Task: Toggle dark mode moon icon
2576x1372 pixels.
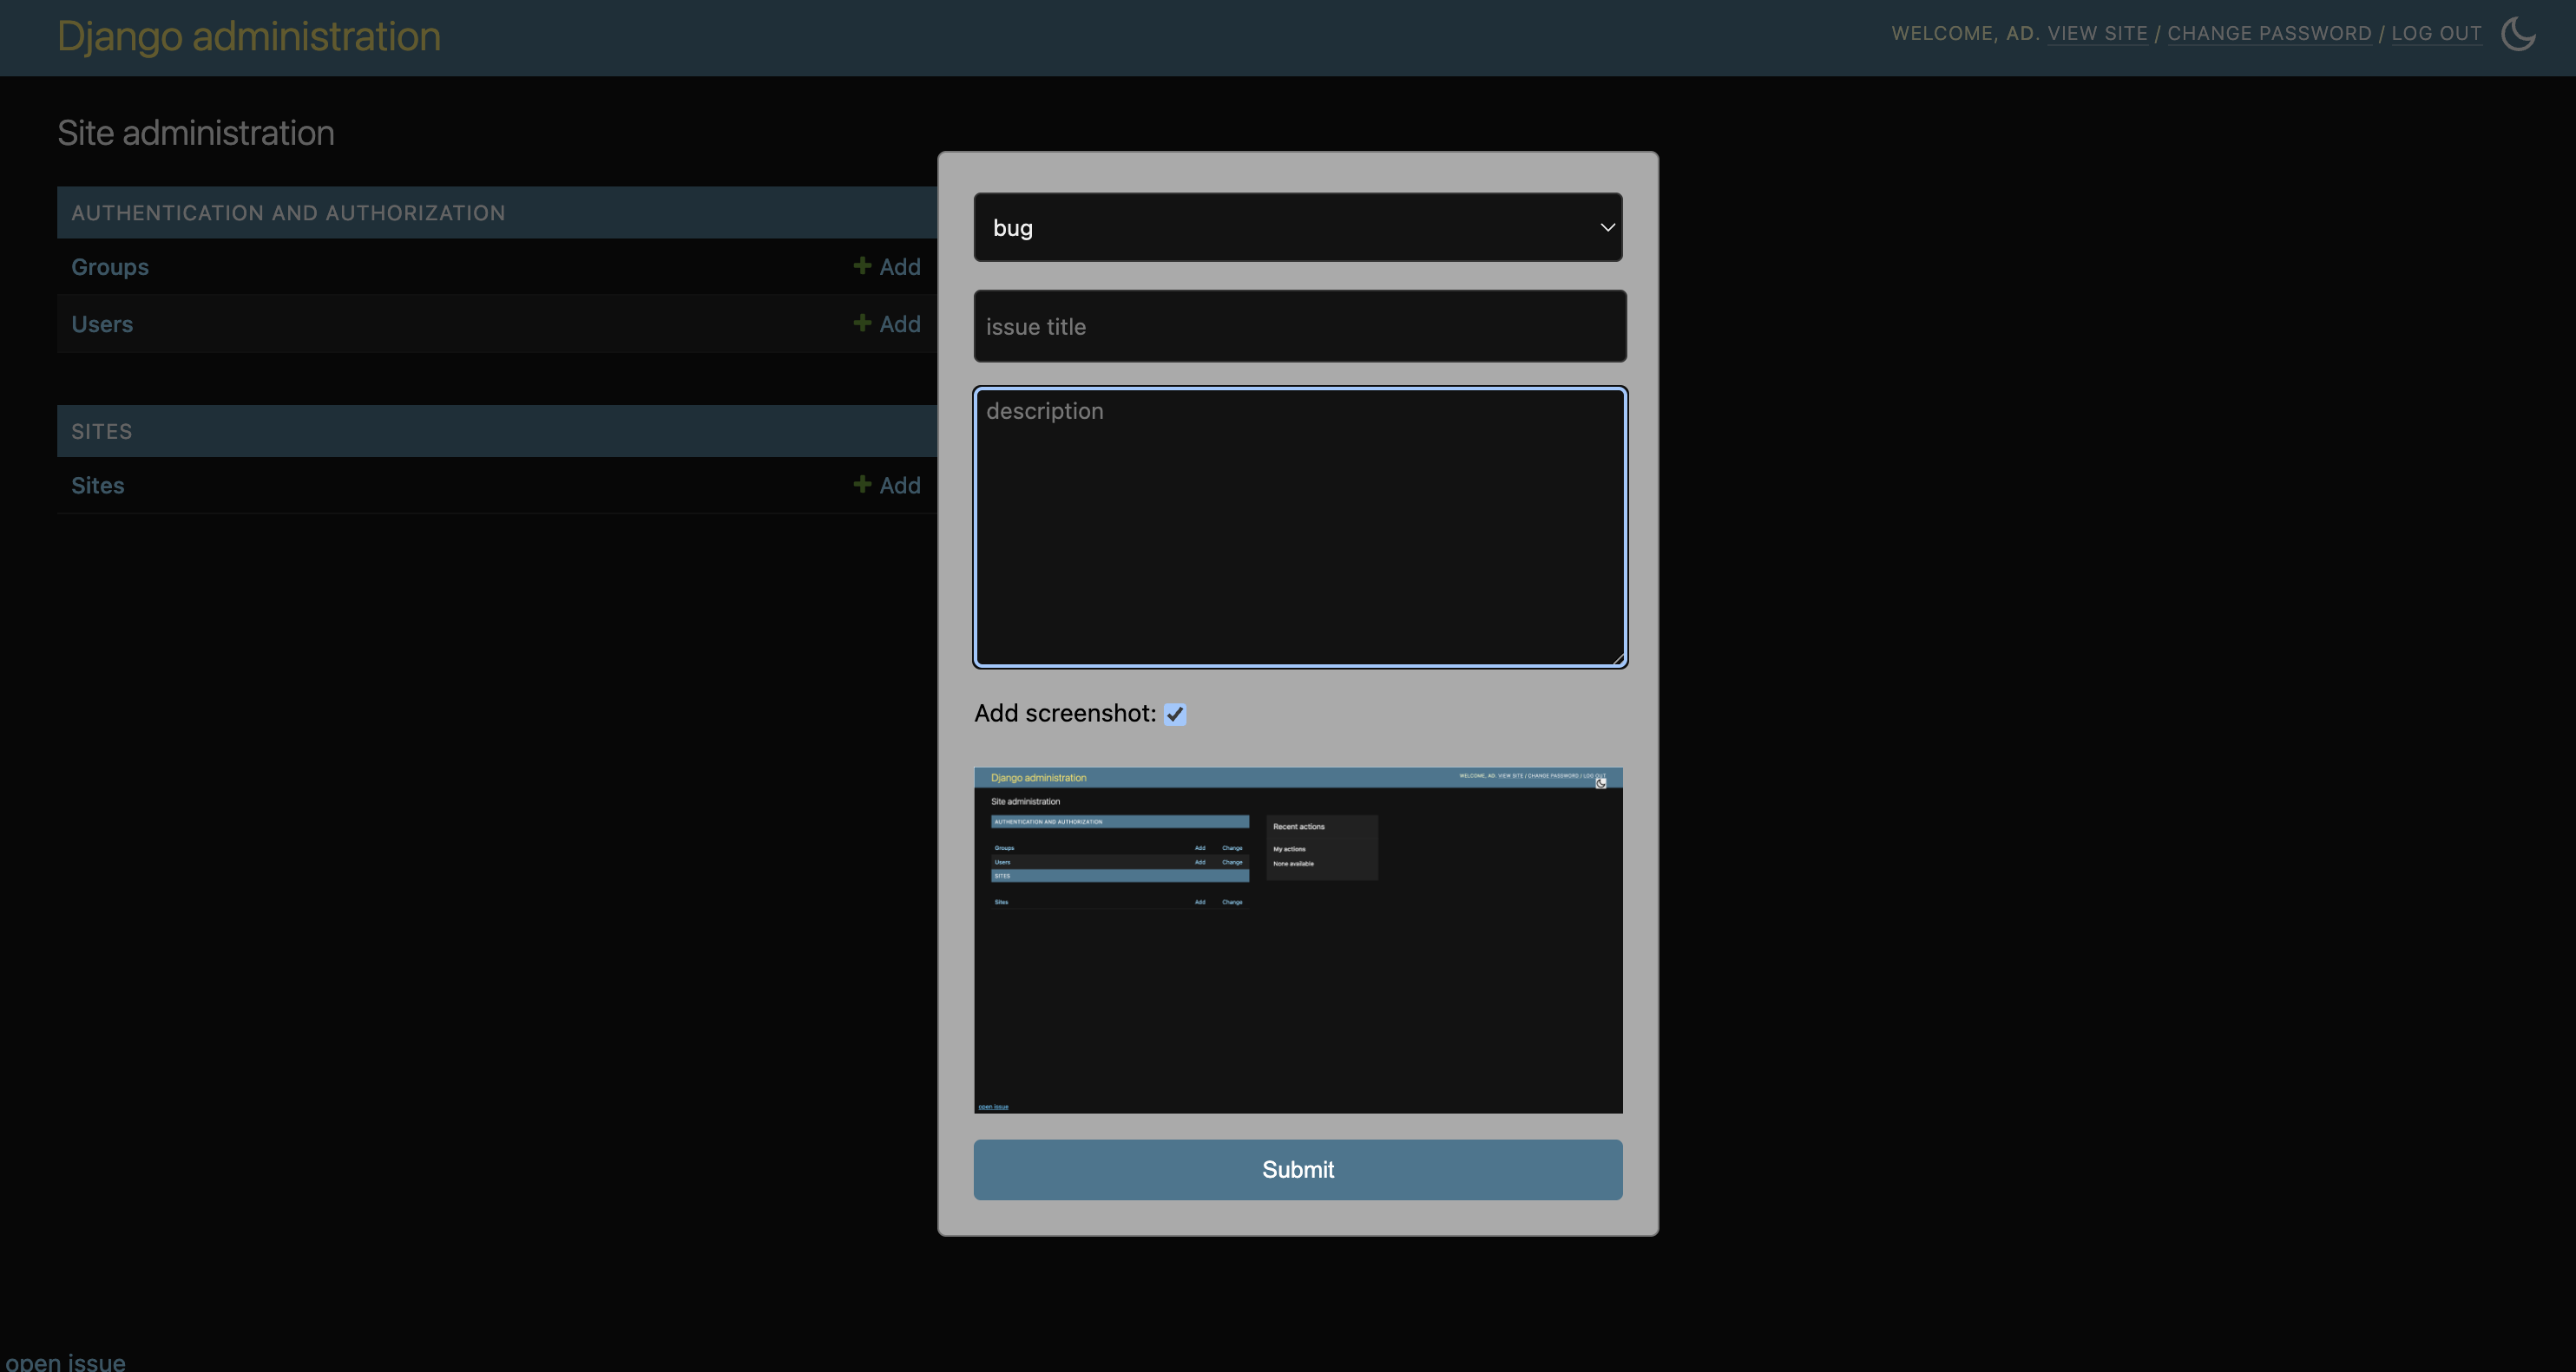Action: tap(2518, 33)
